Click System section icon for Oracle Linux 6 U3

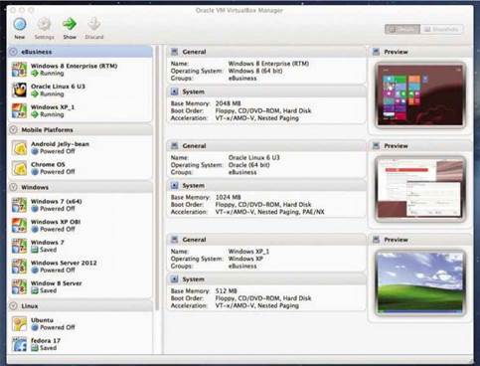[175, 185]
